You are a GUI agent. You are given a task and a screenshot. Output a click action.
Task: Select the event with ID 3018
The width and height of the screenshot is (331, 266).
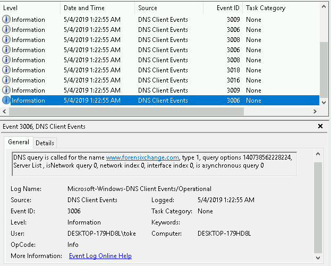tap(160, 70)
